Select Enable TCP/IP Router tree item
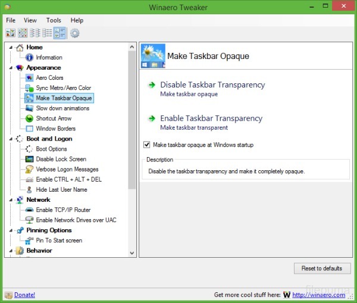Image resolution: width=357 pixels, height=303 pixels. 63,210
